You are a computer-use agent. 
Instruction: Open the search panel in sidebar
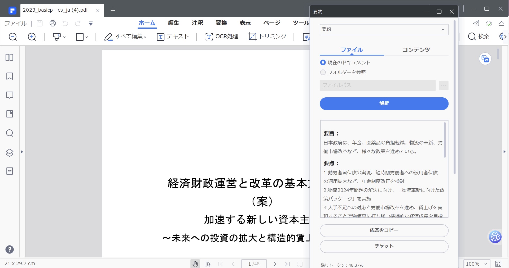click(10, 133)
